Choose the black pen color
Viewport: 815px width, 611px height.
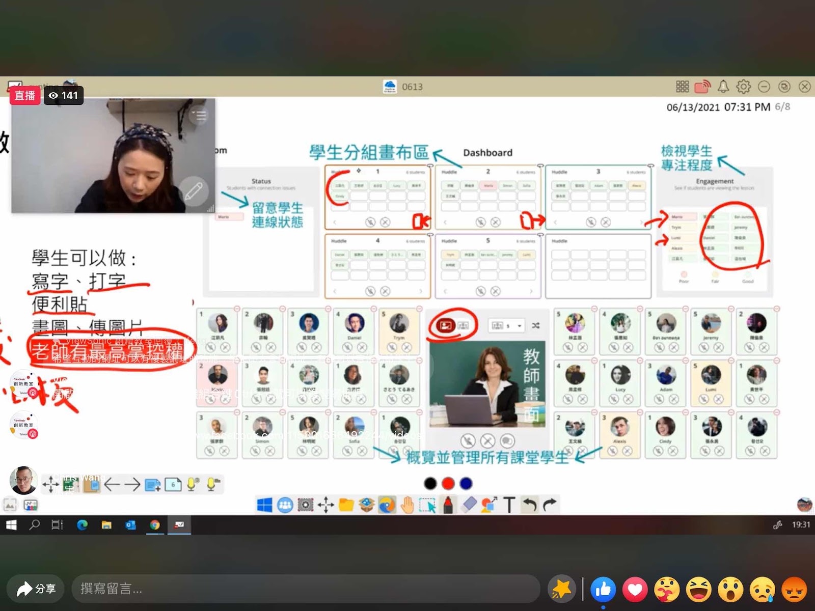(x=430, y=483)
